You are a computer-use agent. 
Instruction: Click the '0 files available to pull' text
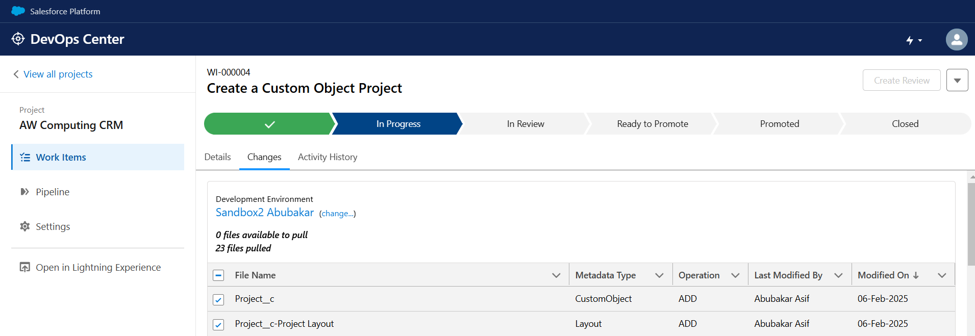coord(262,235)
